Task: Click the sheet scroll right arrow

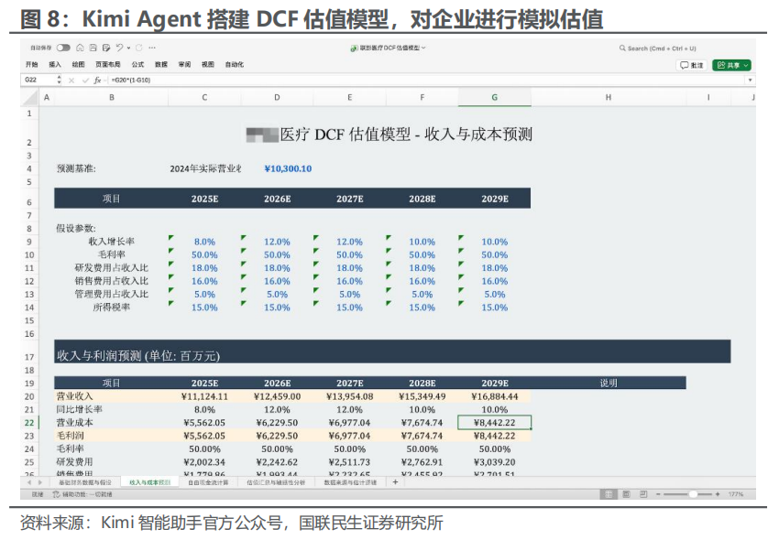Action: click(40, 482)
